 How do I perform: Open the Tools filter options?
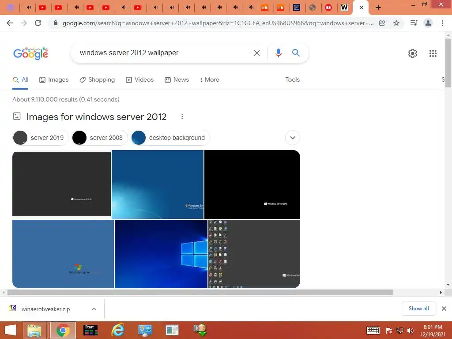(x=292, y=79)
